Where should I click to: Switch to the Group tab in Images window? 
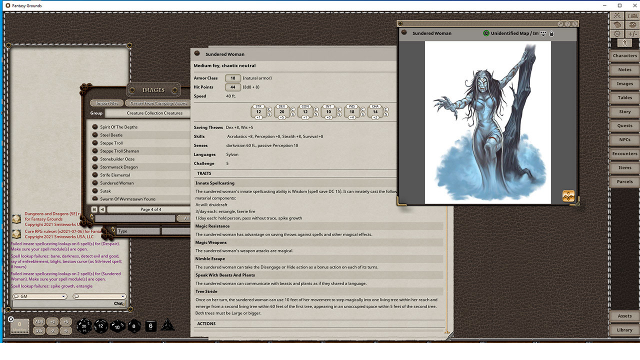coord(96,113)
